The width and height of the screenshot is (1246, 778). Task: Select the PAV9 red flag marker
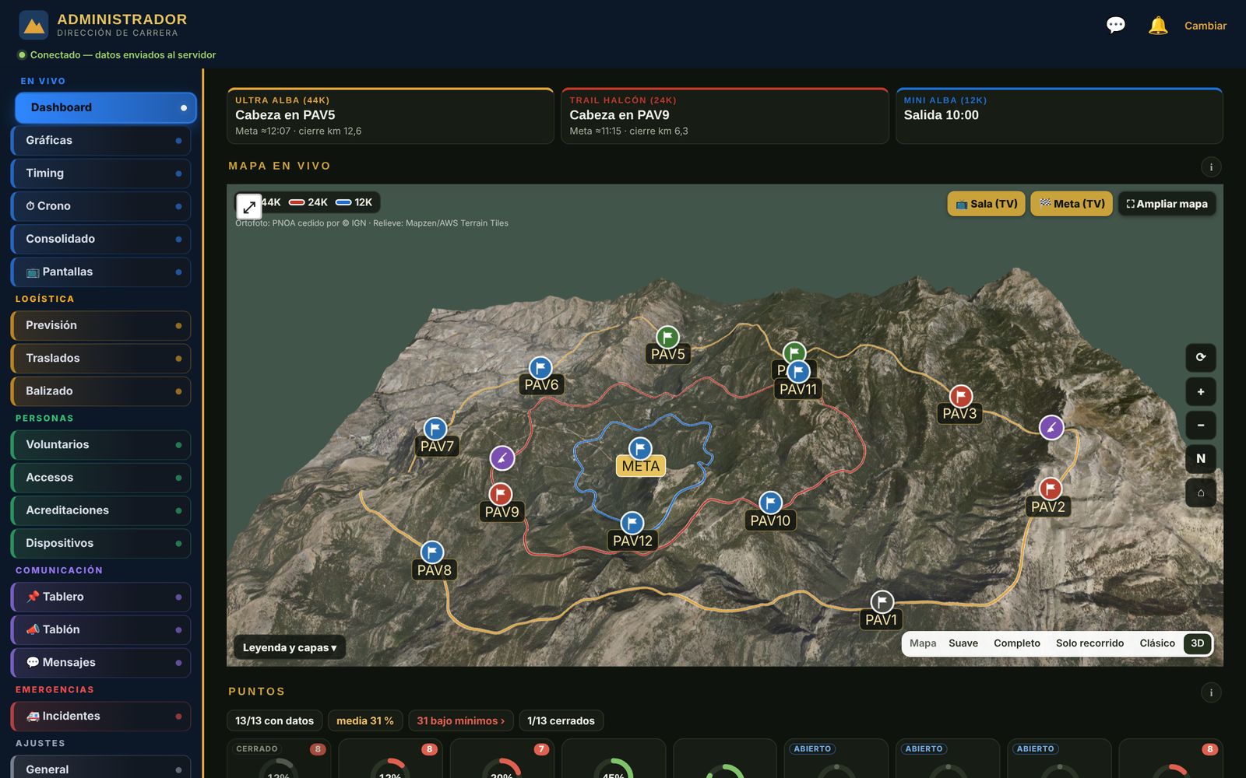[500, 494]
